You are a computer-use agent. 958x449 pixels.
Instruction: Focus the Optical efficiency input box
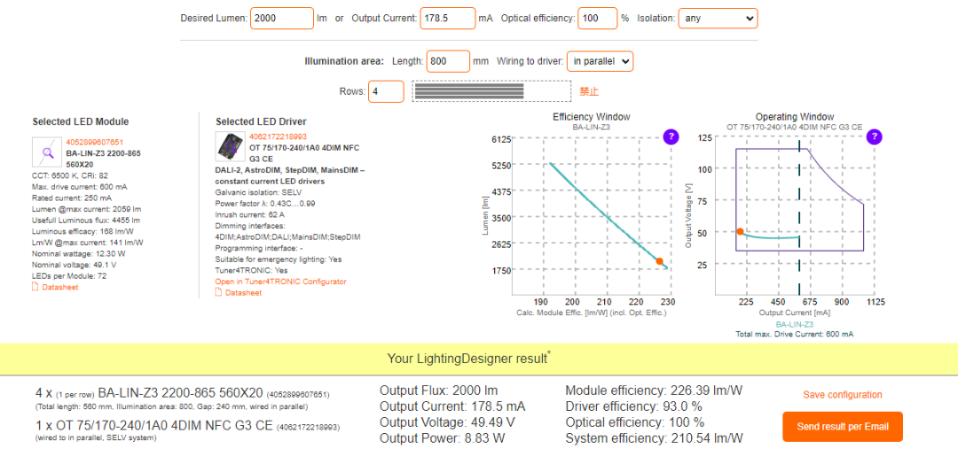coord(597,19)
